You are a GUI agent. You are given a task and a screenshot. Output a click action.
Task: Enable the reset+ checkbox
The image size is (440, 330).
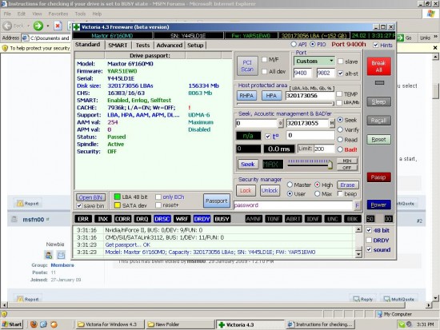pyautogui.click(x=158, y=205)
